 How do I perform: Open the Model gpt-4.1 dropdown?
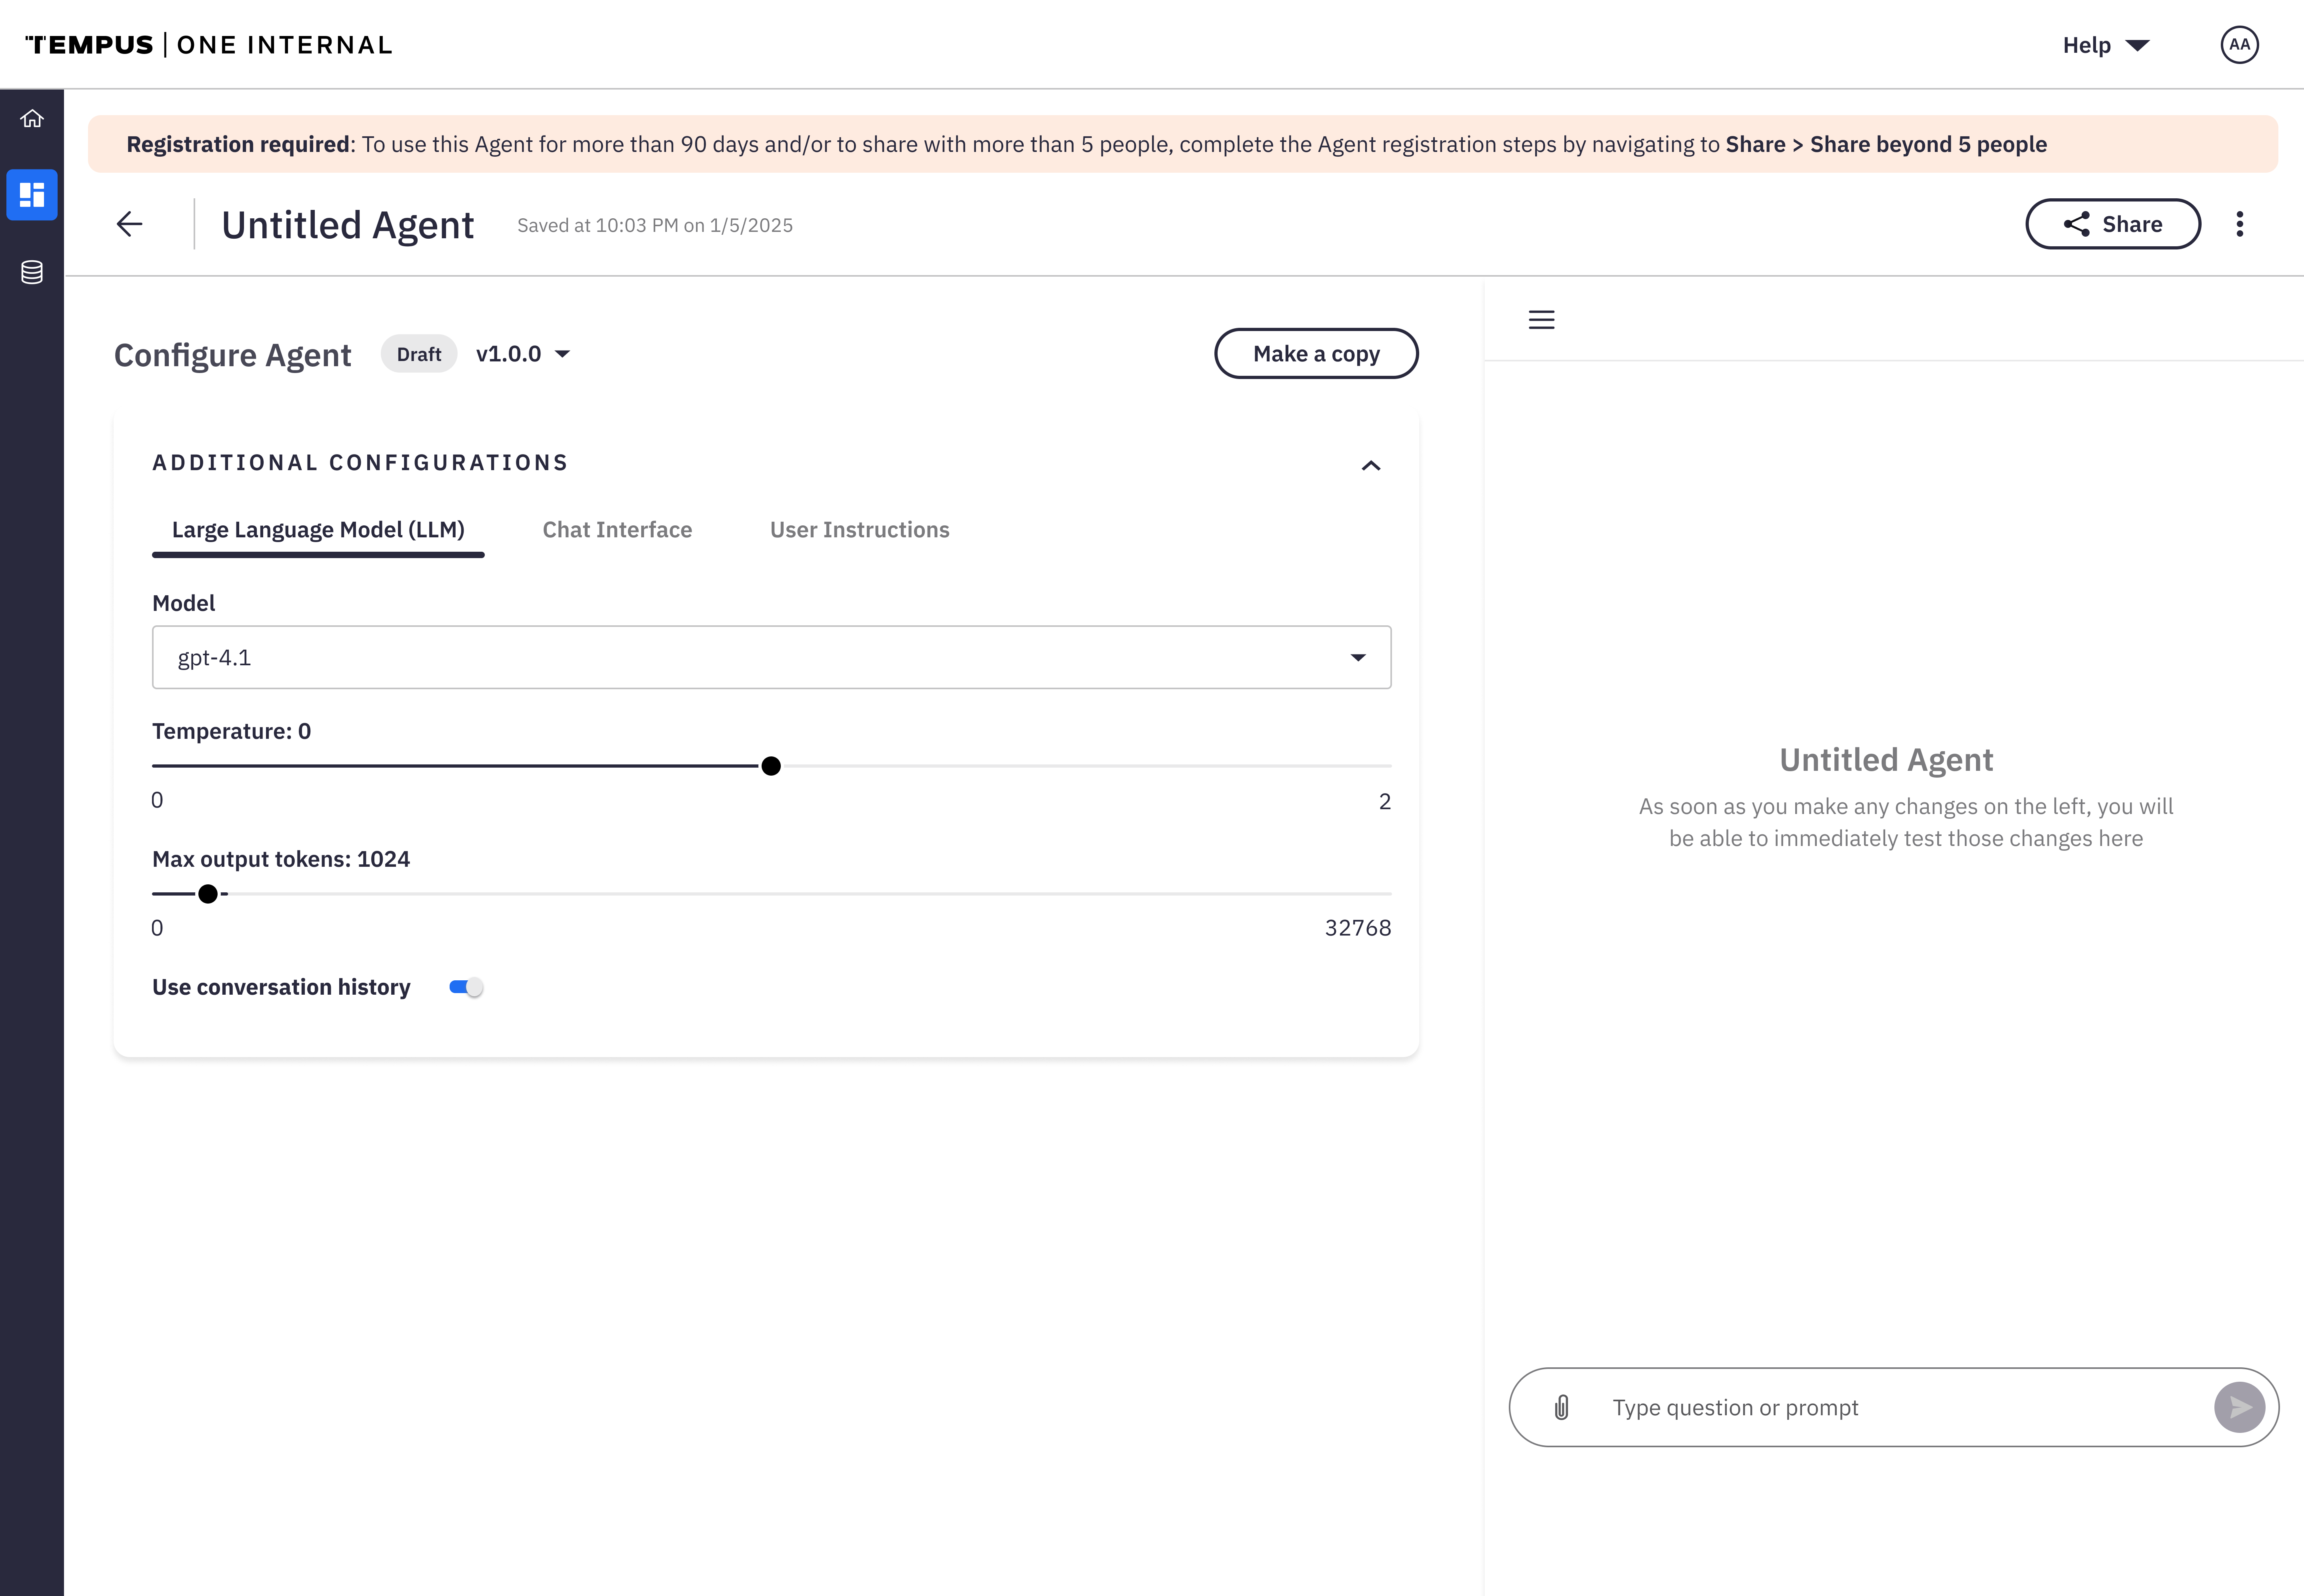click(x=771, y=657)
